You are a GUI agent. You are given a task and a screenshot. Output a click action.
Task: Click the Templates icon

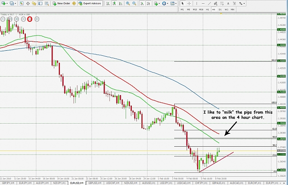(172, 3)
